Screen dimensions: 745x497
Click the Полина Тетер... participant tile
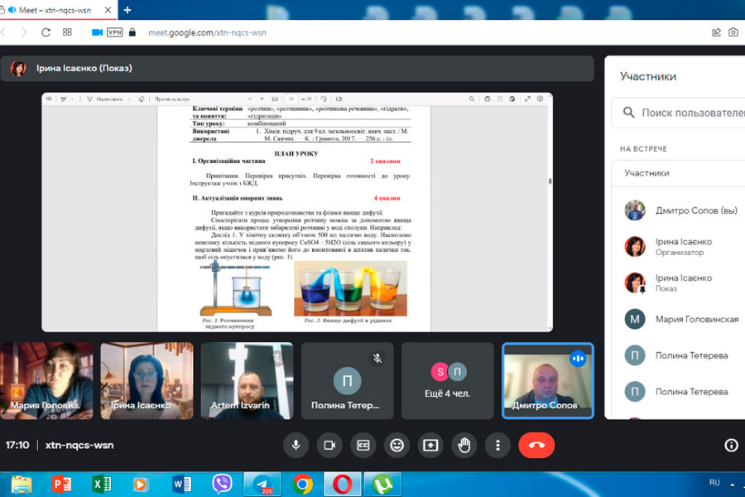[348, 380]
